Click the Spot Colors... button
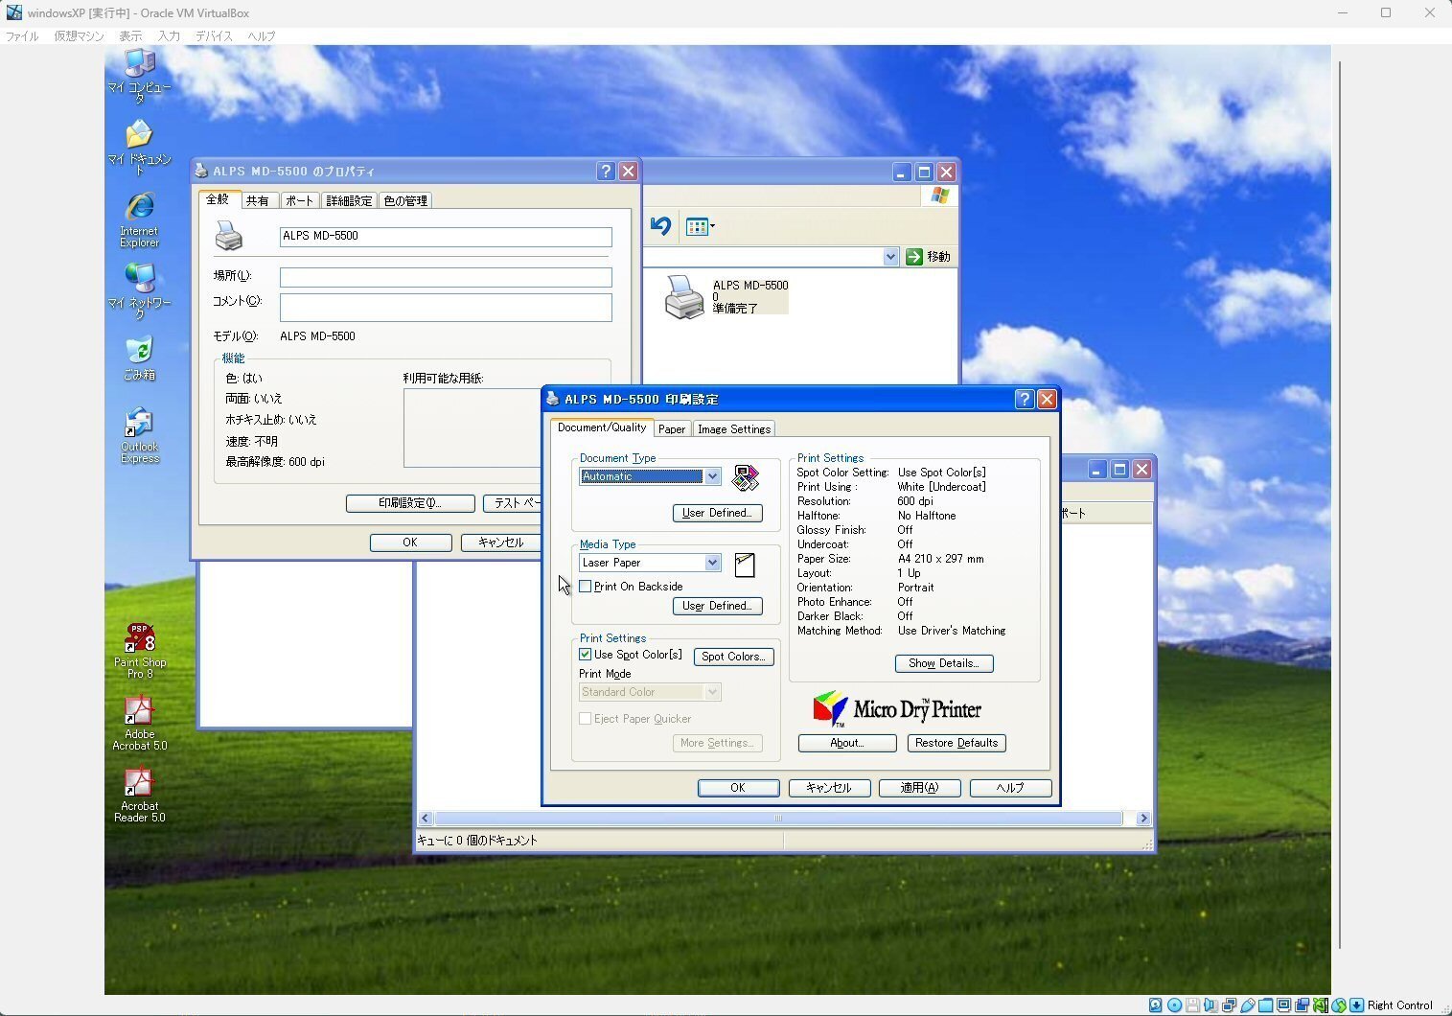 (732, 657)
